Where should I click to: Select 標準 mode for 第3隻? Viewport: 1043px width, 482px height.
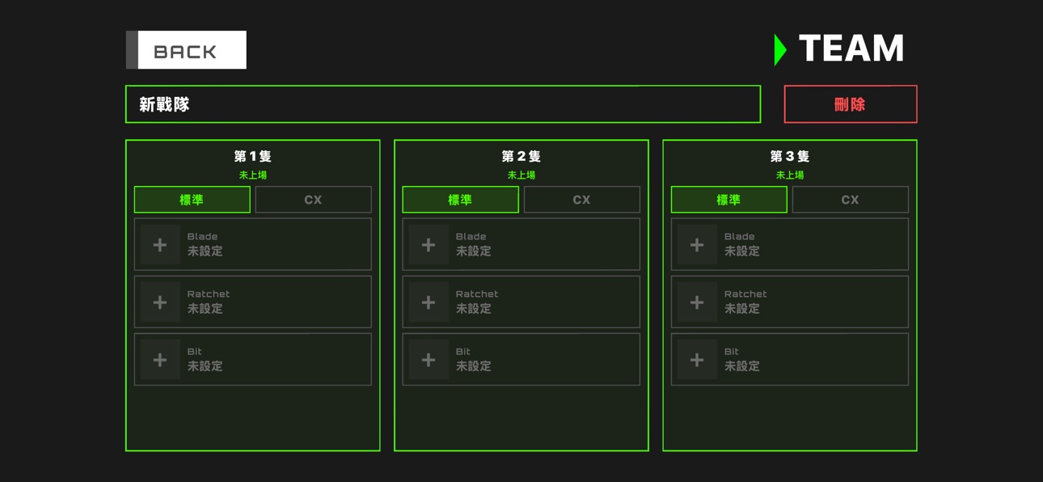coord(729,200)
